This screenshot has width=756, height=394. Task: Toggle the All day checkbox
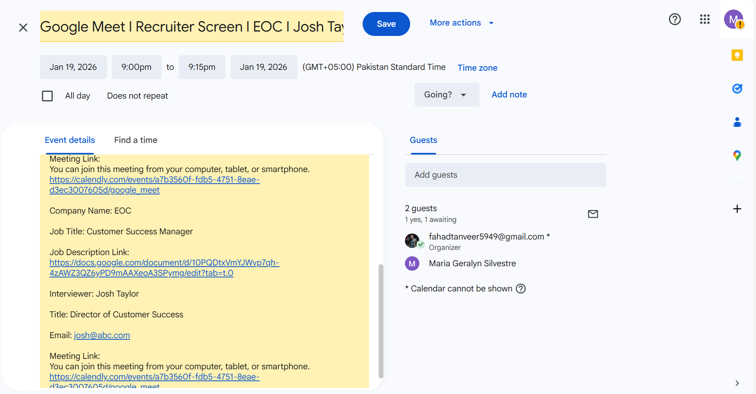point(48,96)
